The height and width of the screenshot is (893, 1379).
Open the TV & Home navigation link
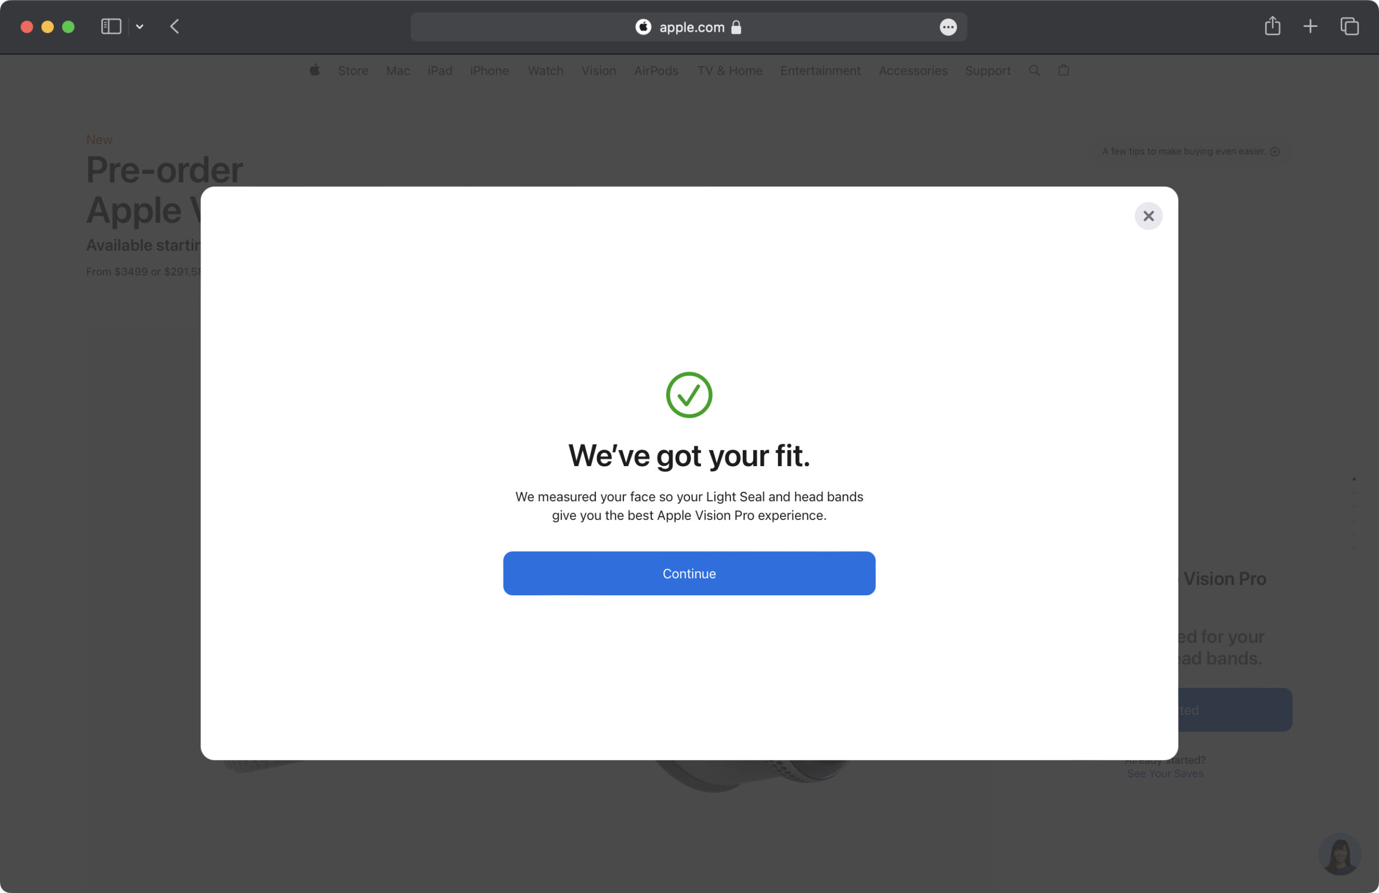tap(729, 71)
